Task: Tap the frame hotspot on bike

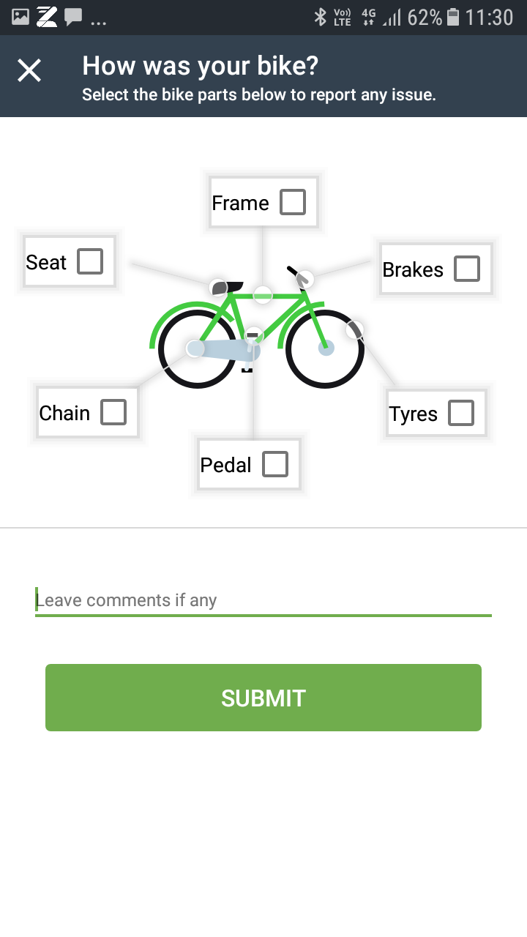Action: coord(263,294)
